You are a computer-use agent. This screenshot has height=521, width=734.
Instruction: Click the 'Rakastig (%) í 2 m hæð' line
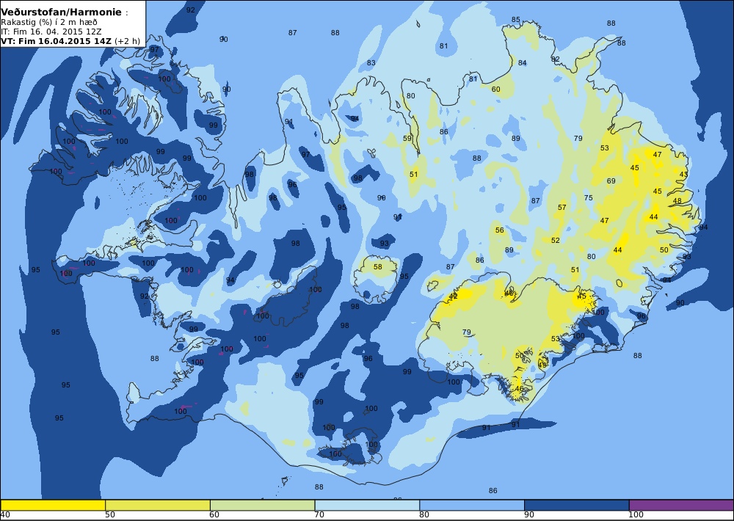tap(49, 23)
